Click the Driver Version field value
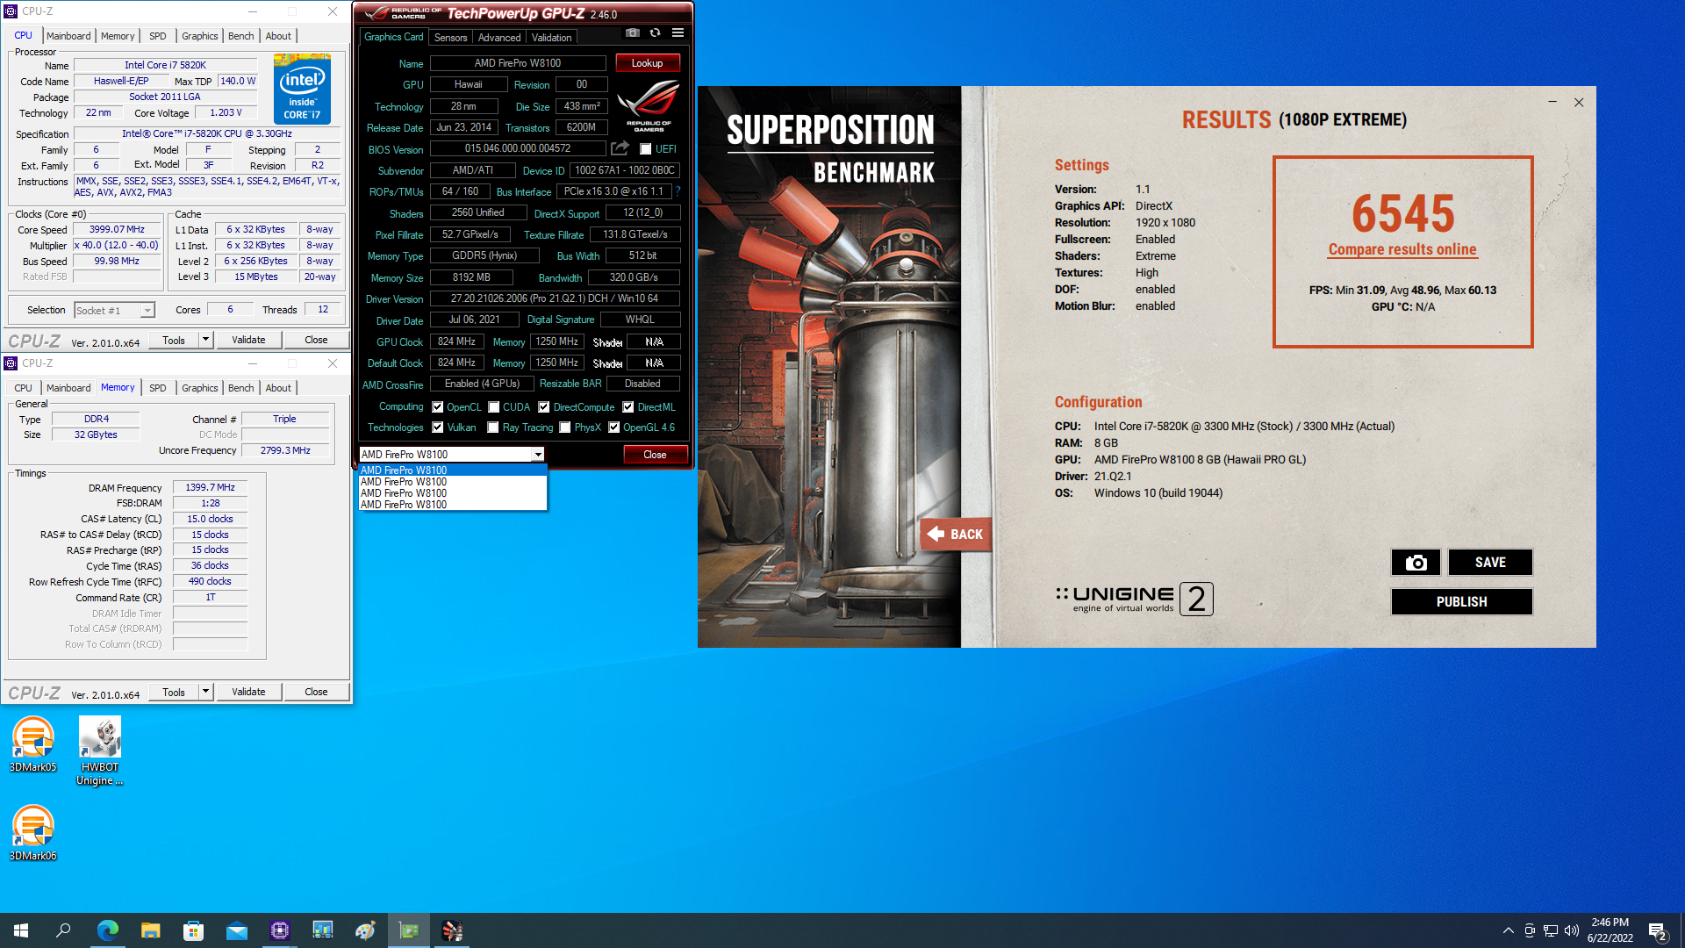 (555, 298)
